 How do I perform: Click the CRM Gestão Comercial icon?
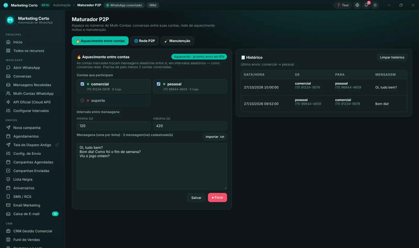[8, 231]
